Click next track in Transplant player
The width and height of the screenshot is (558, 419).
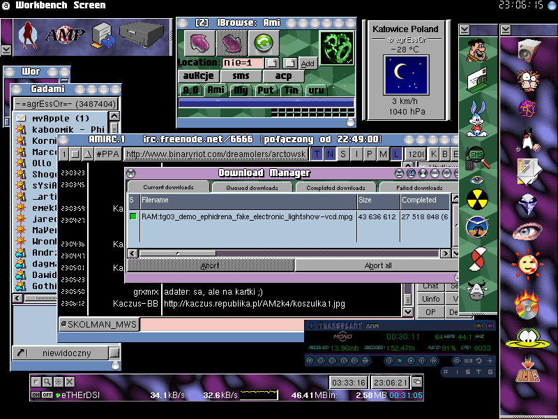pyautogui.click(x=422, y=360)
